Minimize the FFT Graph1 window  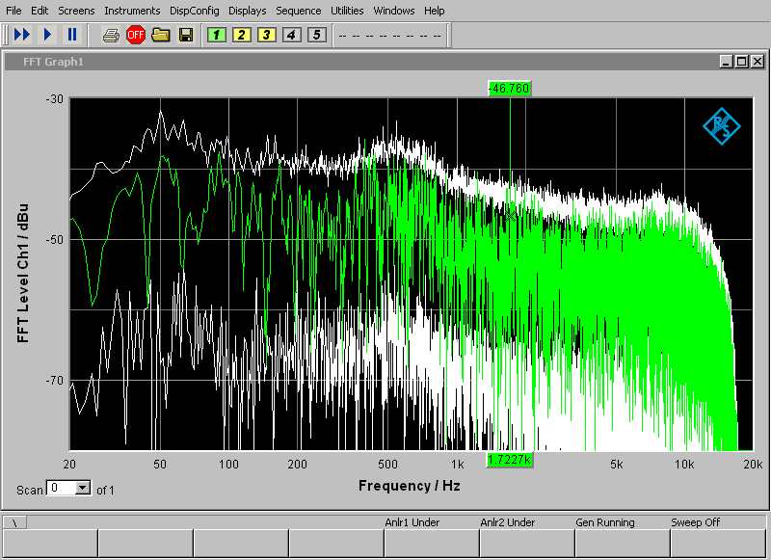coord(726,62)
